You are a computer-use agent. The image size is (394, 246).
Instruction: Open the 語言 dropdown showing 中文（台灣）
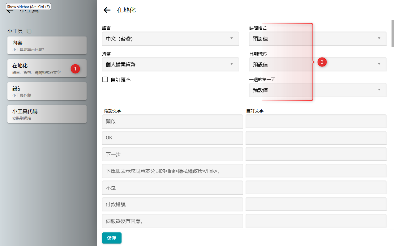click(170, 39)
